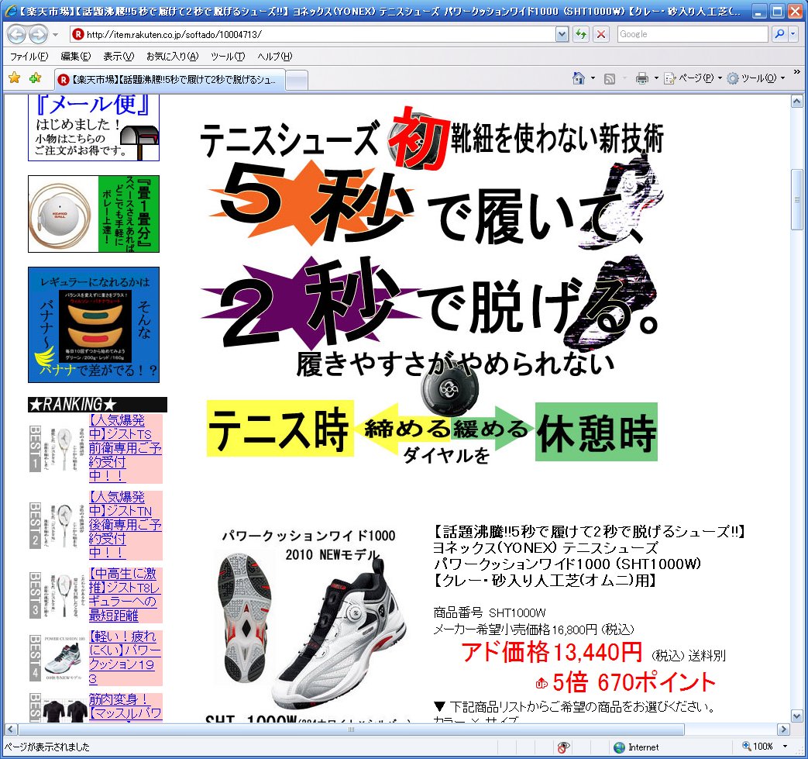The image size is (808, 759).
Task: Click the toolbar overflow chevron
Action: (796, 72)
